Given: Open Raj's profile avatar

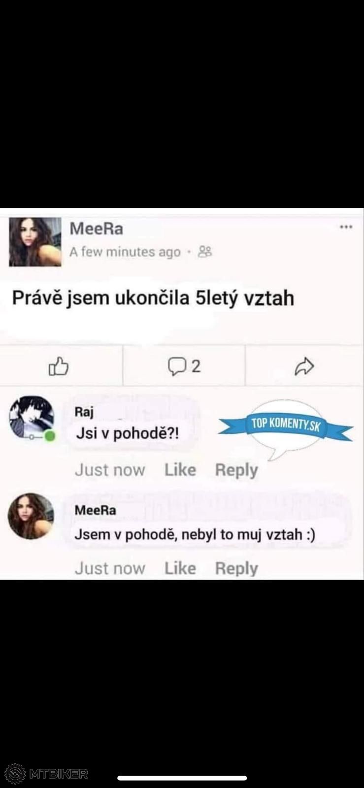Looking at the screenshot, I should (x=31, y=417).
